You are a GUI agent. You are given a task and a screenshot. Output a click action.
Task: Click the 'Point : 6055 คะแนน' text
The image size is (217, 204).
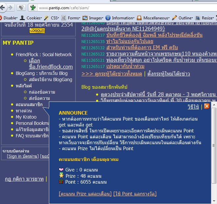click(86, 182)
